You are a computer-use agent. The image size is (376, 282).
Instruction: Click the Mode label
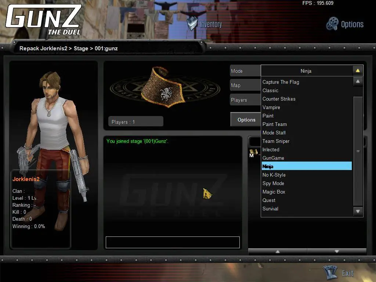click(x=245, y=71)
